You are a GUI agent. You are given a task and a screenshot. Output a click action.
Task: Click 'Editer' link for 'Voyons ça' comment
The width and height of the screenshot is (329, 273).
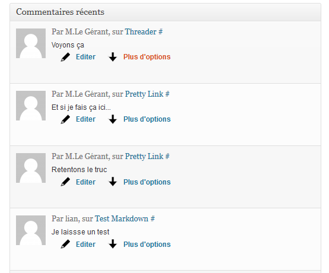pos(85,57)
